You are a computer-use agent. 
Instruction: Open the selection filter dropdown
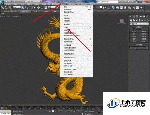16,7
